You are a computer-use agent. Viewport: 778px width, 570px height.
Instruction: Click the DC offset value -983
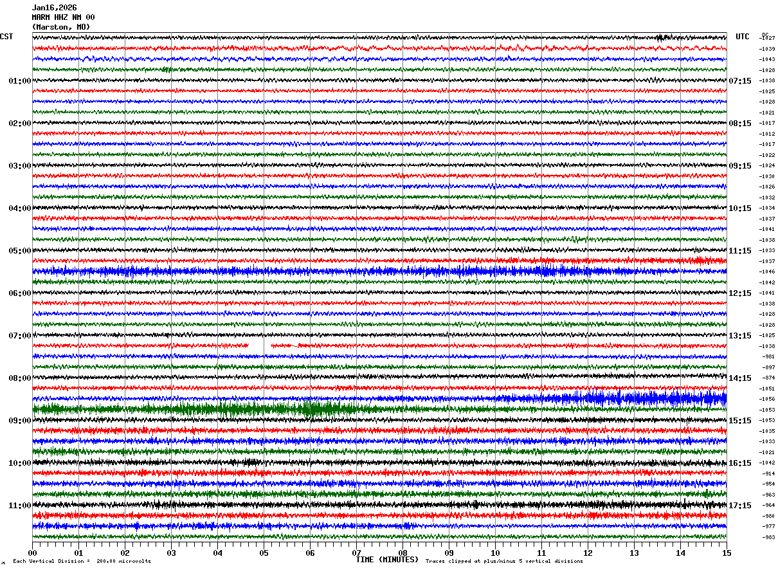point(768,537)
